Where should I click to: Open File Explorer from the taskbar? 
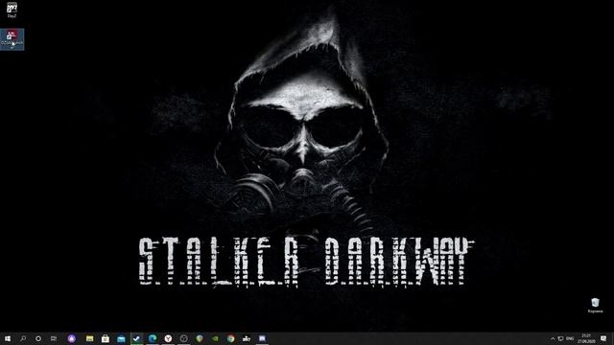(x=89, y=338)
